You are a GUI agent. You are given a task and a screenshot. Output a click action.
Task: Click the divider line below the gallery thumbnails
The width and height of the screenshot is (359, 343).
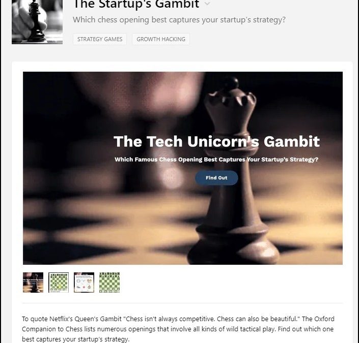(x=182, y=303)
